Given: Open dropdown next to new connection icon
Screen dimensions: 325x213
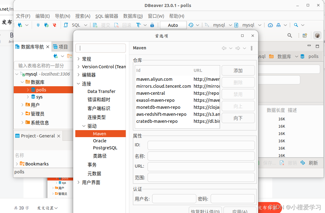Looking at the screenshot, I should click(x=27, y=25).
